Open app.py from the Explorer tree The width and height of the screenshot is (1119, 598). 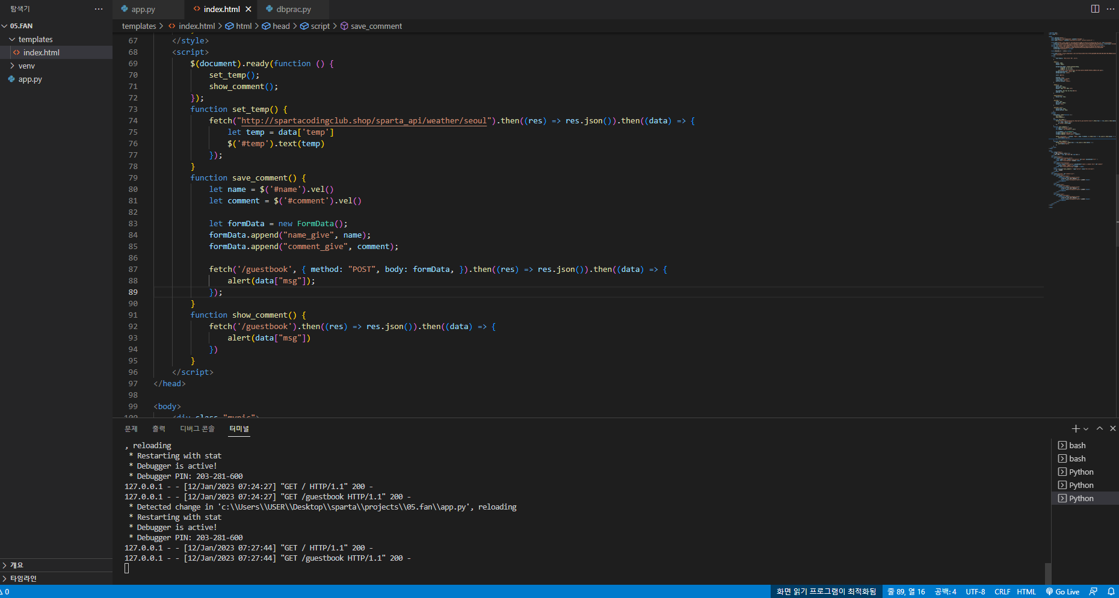point(56,79)
